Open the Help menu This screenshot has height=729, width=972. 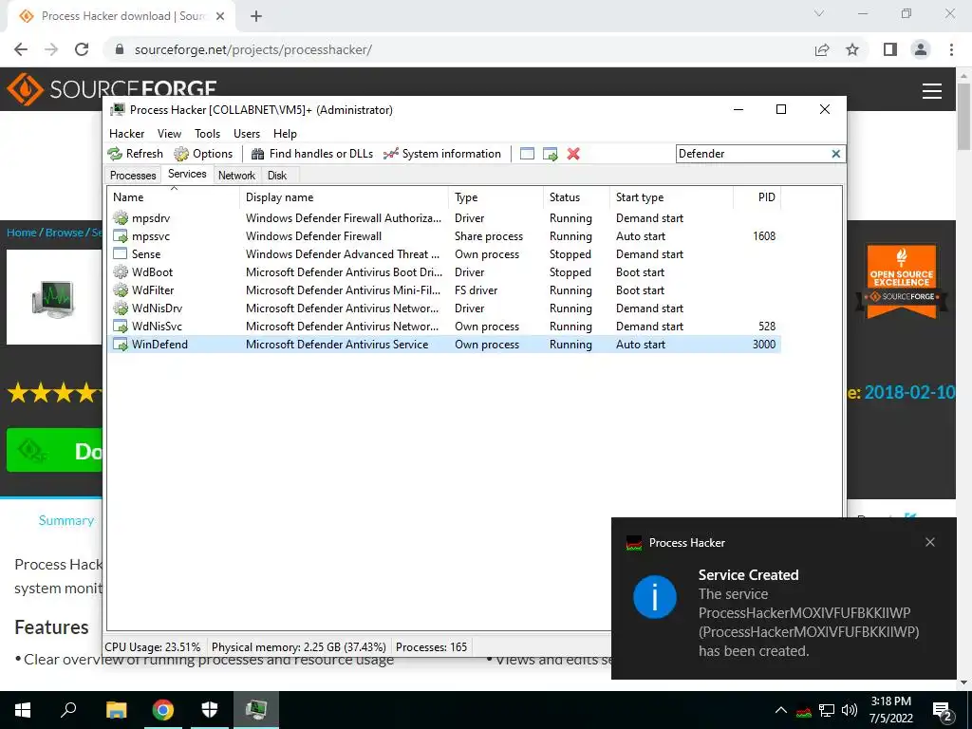285,133
